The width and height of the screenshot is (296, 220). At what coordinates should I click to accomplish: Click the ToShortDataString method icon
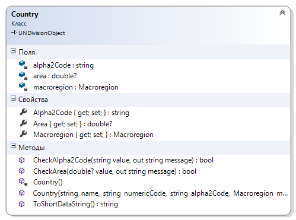[21, 204]
